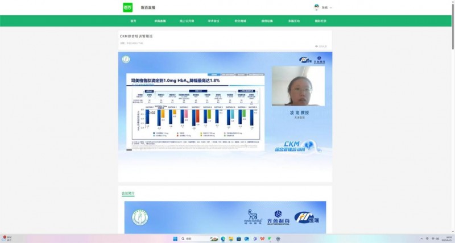Click the 会议简介 section heading
This screenshot has height=243, width=455.
128,193
